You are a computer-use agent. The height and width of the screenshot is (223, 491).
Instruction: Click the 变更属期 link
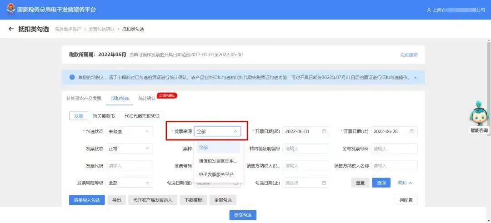[x=409, y=55]
